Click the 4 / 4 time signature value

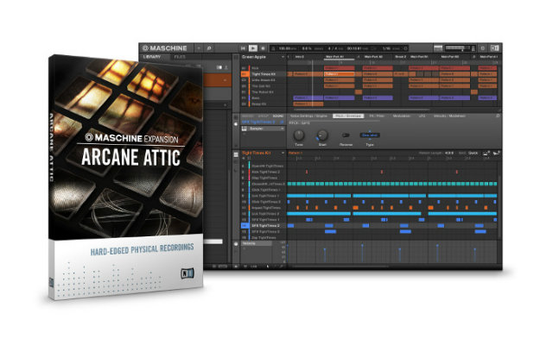334,48
